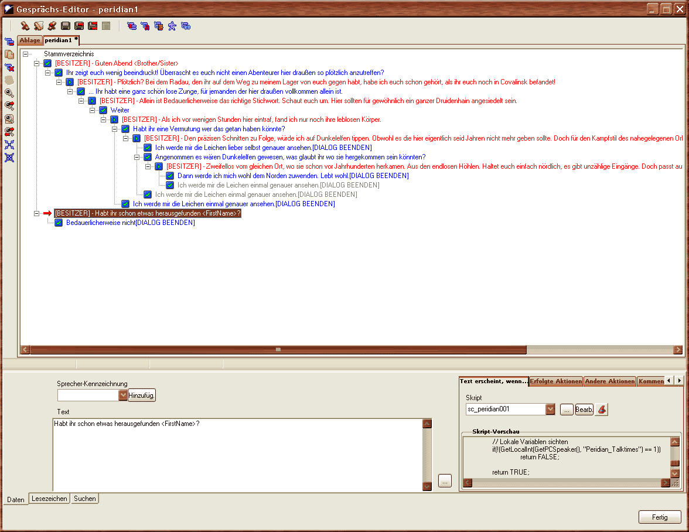Click the magnifier search icon in left sidebar
This screenshot has height=532, width=689.
pyautogui.click(x=9, y=93)
